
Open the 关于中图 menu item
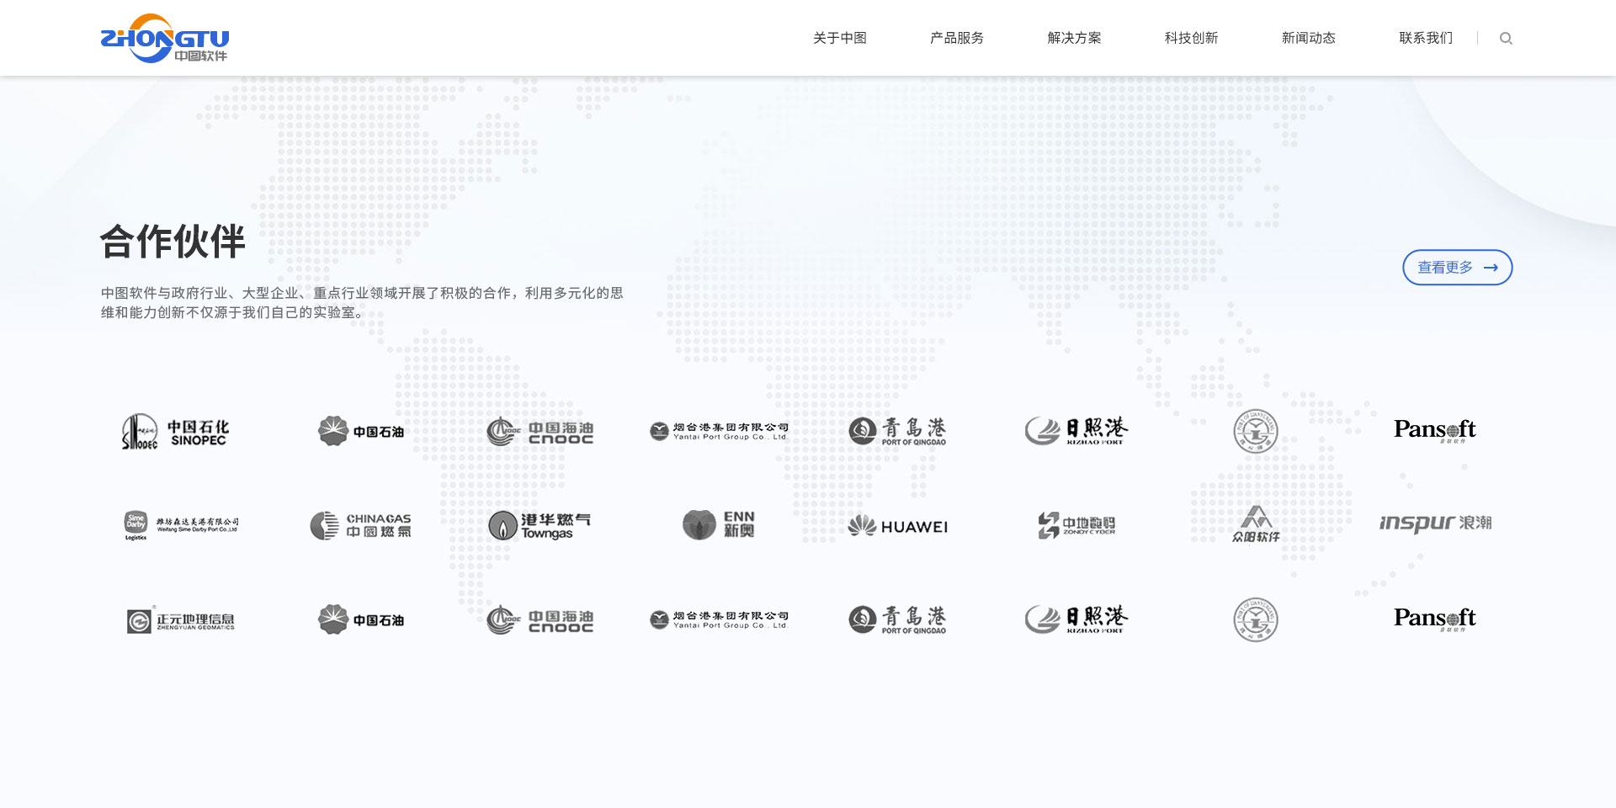tap(839, 38)
